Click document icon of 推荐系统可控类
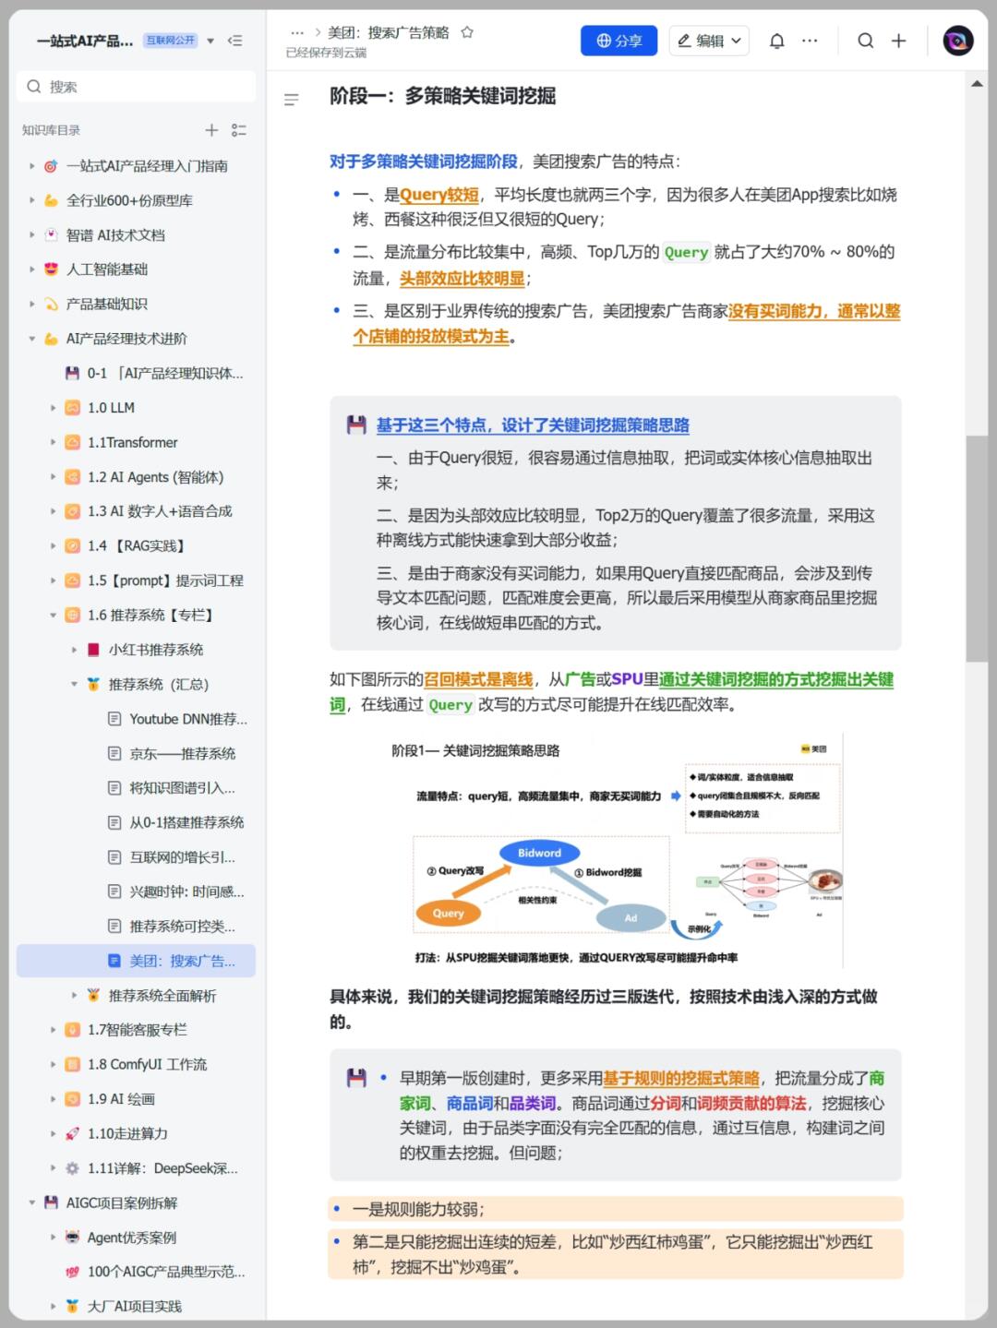This screenshot has width=997, height=1328. coord(114,926)
